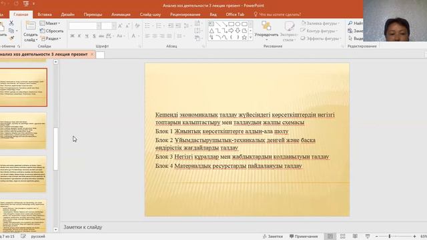The image size is (427, 240).
Task: Open the Office Tab ribbon tab
Action: pyautogui.click(x=235, y=15)
